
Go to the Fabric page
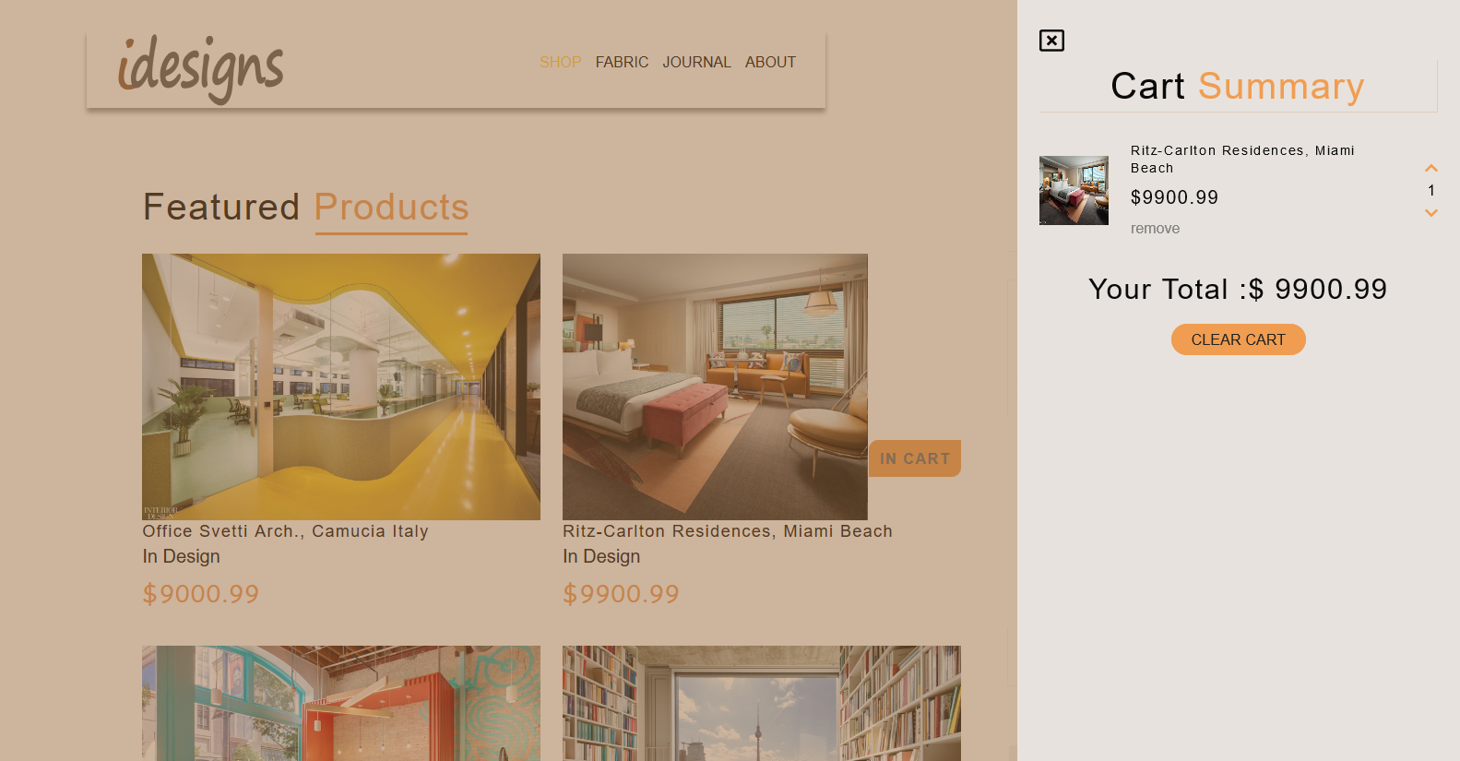(x=622, y=62)
